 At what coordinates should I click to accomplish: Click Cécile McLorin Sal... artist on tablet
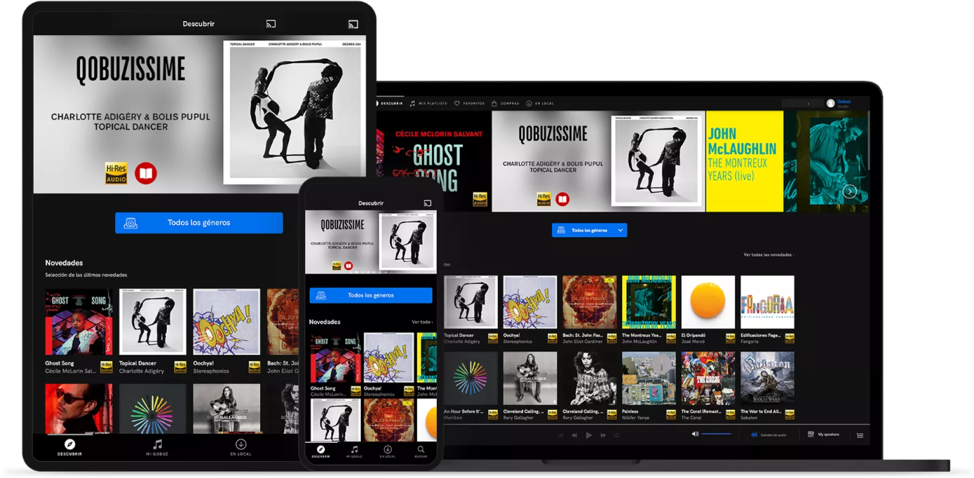click(x=70, y=371)
